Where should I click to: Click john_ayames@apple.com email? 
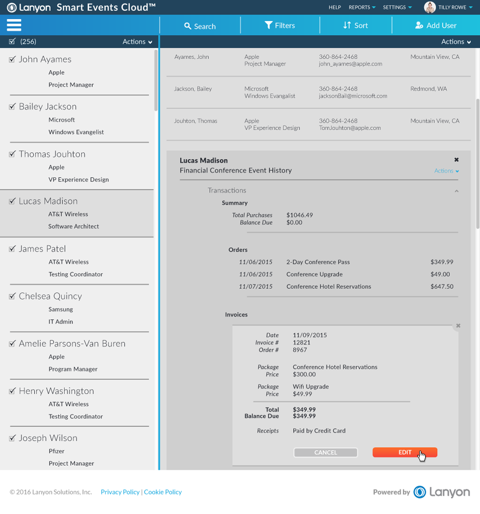350,64
